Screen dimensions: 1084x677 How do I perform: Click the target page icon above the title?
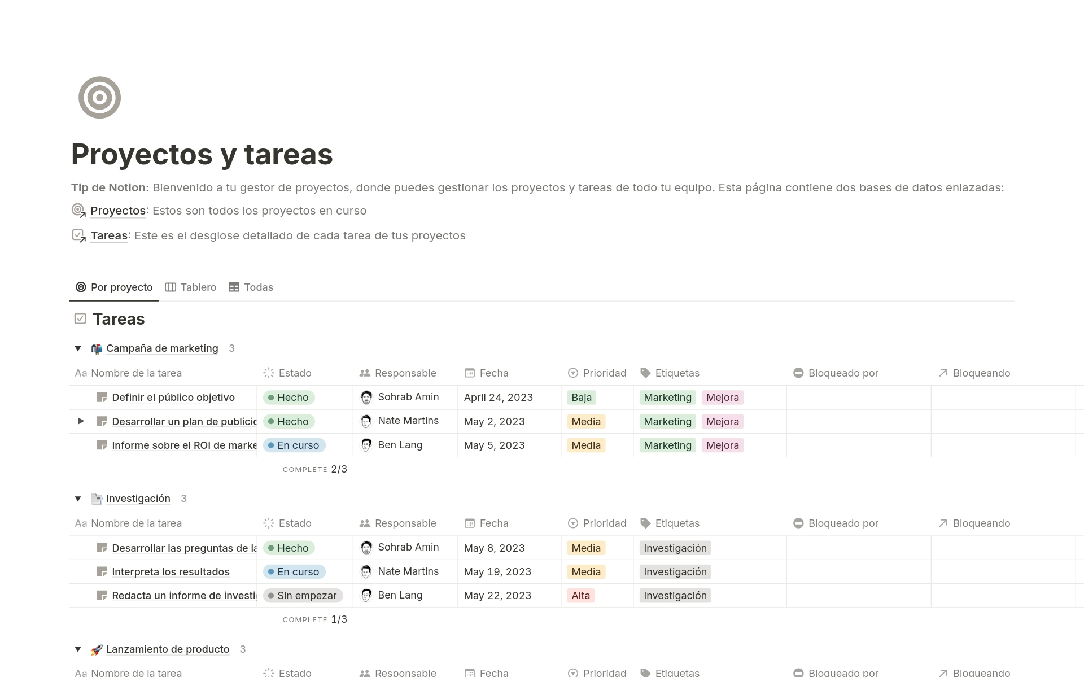point(99,97)
